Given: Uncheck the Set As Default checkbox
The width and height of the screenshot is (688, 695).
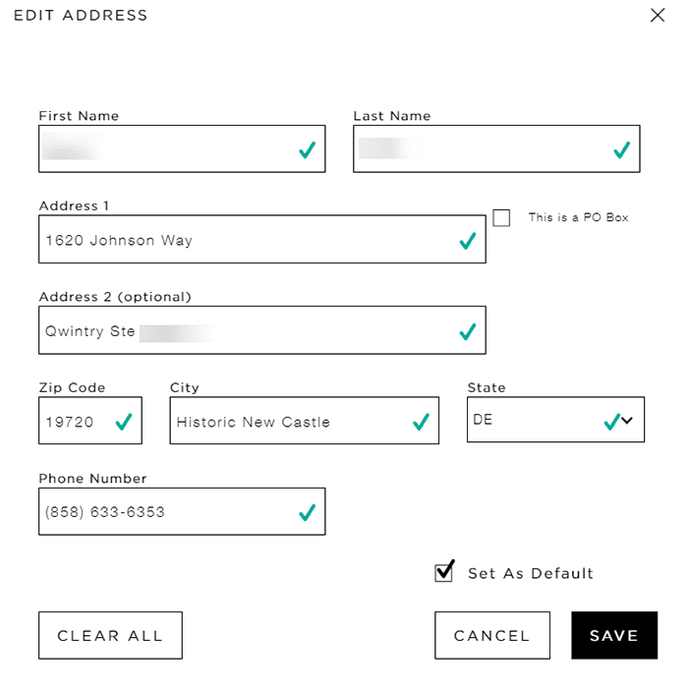Looking at the screenshot, I should 444,572.
